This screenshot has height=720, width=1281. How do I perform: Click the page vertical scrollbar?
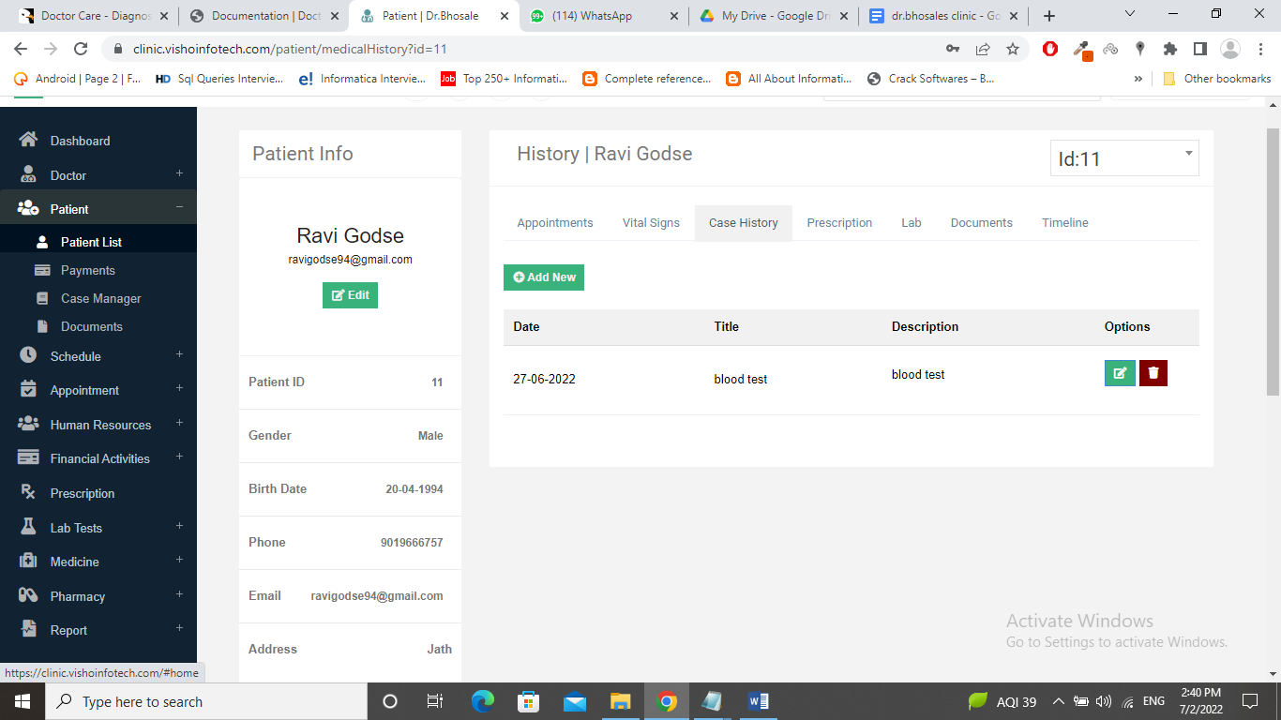click(x=1273, y=262)
